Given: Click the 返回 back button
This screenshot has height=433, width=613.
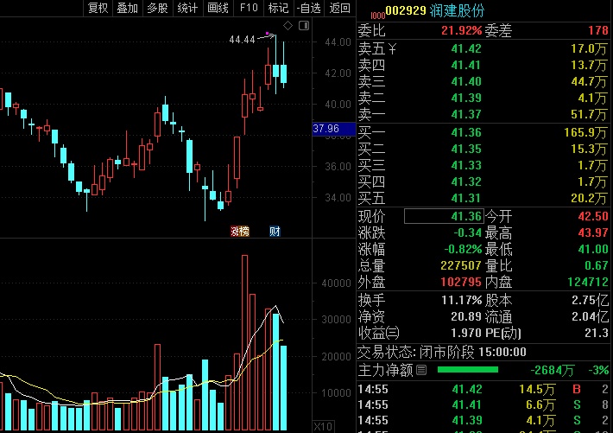Looking at the screenshot, I should click(x=339, y=8).
